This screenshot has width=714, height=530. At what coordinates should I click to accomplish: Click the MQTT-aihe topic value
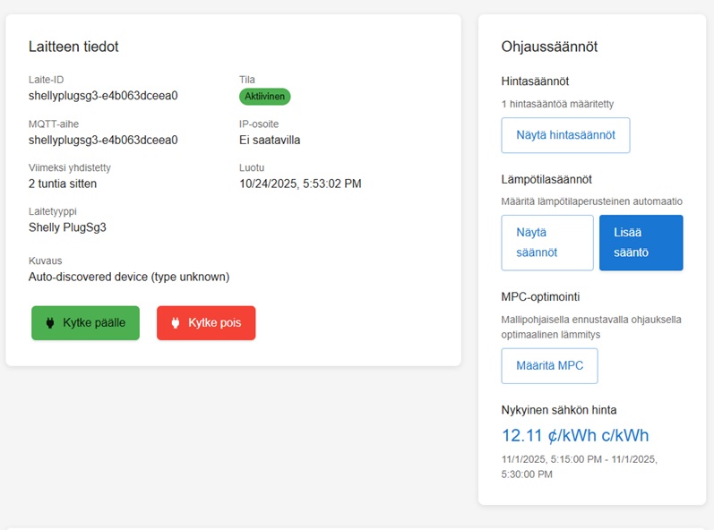coord(103,140)
